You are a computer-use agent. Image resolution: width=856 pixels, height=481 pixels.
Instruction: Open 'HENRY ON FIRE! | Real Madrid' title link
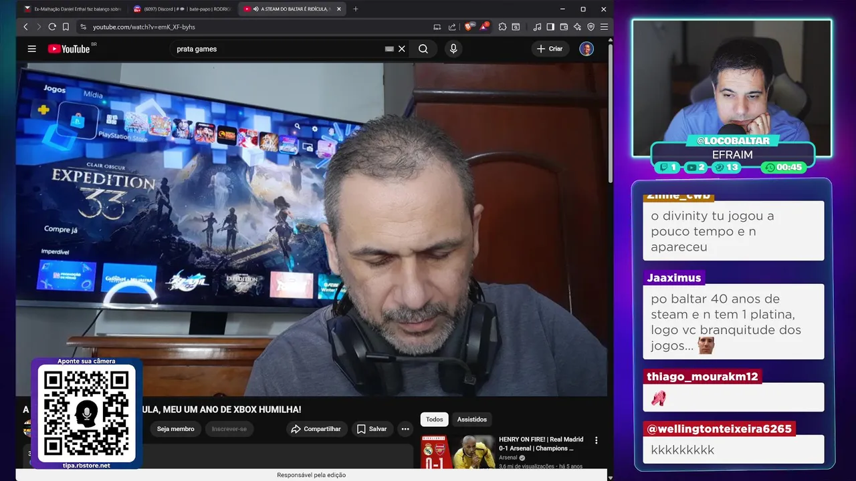tap(541, 444)
